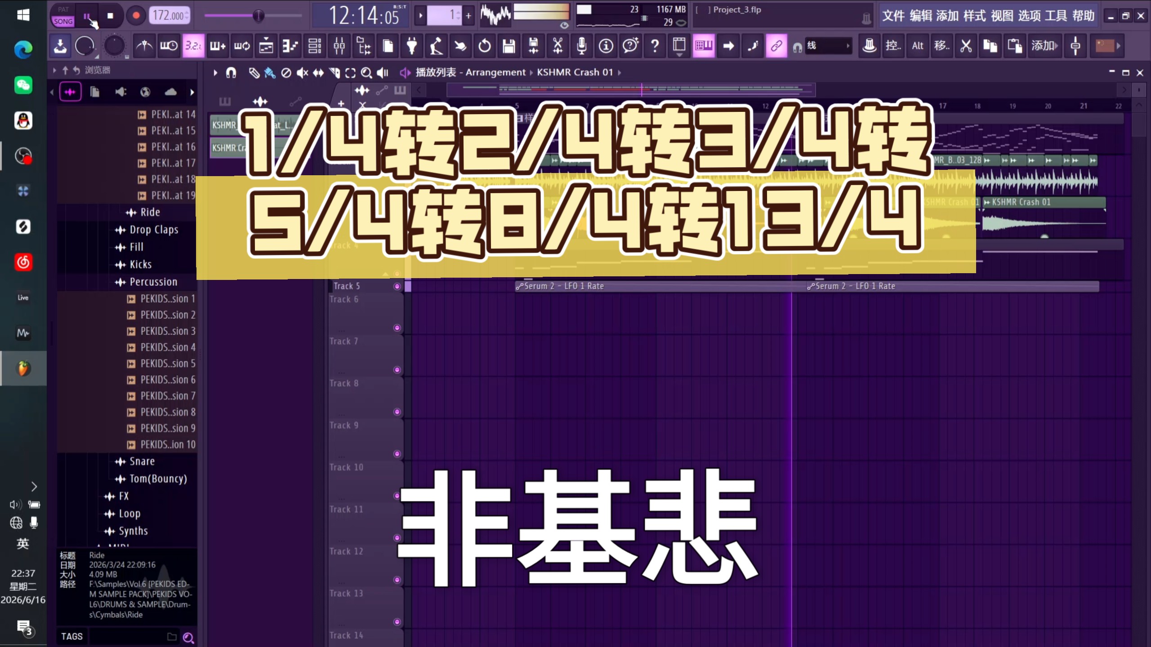The height and width of the screenshot is (647, 1151).
Task: Click the question mark help icon
Action: pos(655,45)
